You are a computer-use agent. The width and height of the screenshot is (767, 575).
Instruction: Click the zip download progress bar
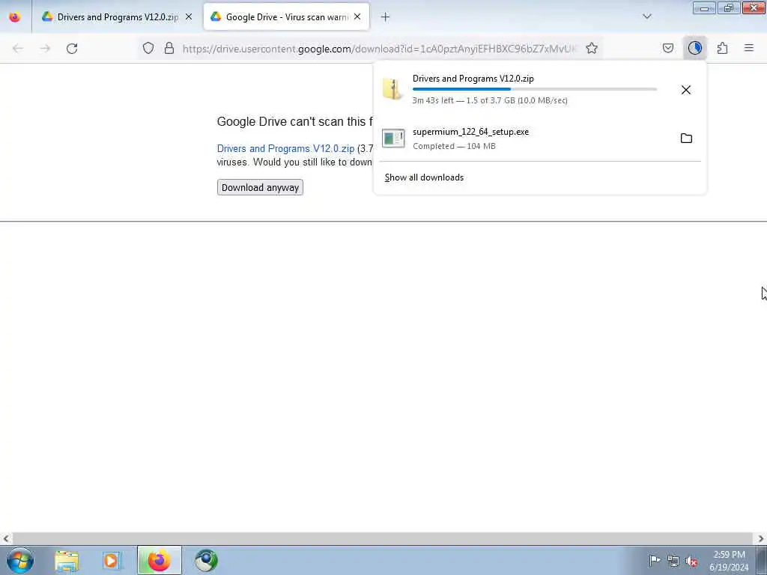535,90
